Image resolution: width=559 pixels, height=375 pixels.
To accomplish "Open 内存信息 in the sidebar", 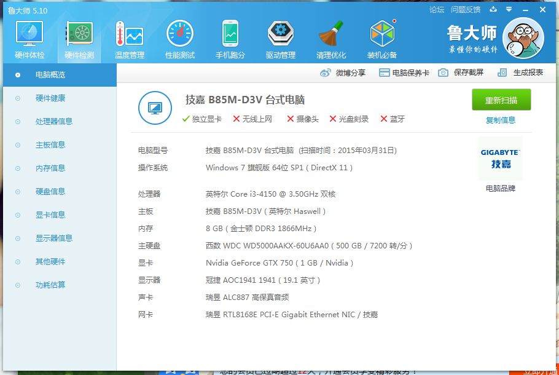I will click(60, 168).
